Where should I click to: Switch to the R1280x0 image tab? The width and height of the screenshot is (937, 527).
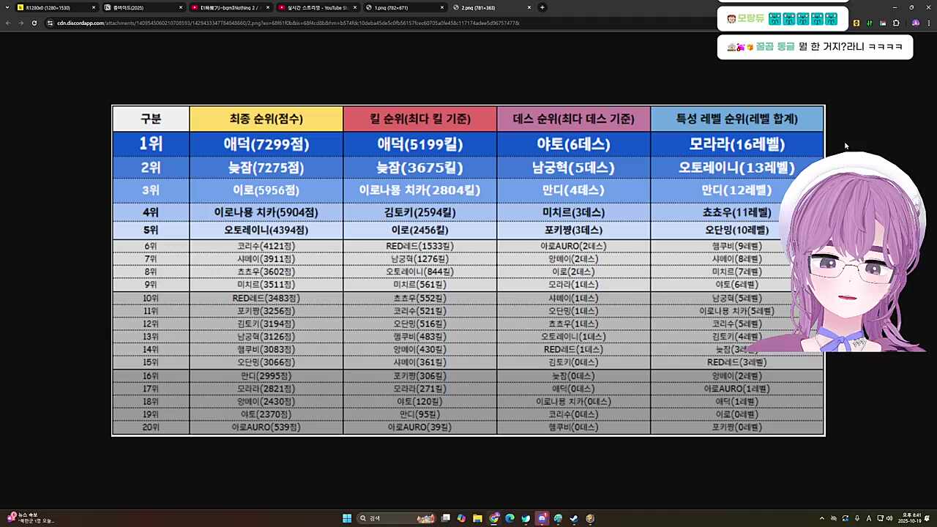pyautogui.click(x=51, y=7)
